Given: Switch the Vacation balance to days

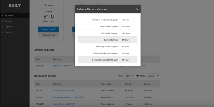Looking at the screenshot, I should pyautogui.click(x=52, y=21).
